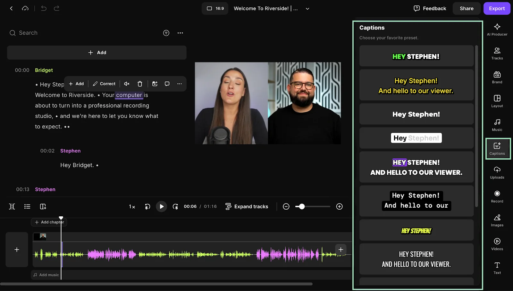The width and height of the screenshot is (513, 291).
Task: Open the Music panel
Action: (x=497, y=125)
